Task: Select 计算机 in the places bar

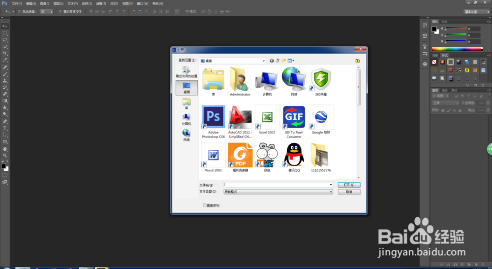Action: pyautogui.click(x=186, y=119)
